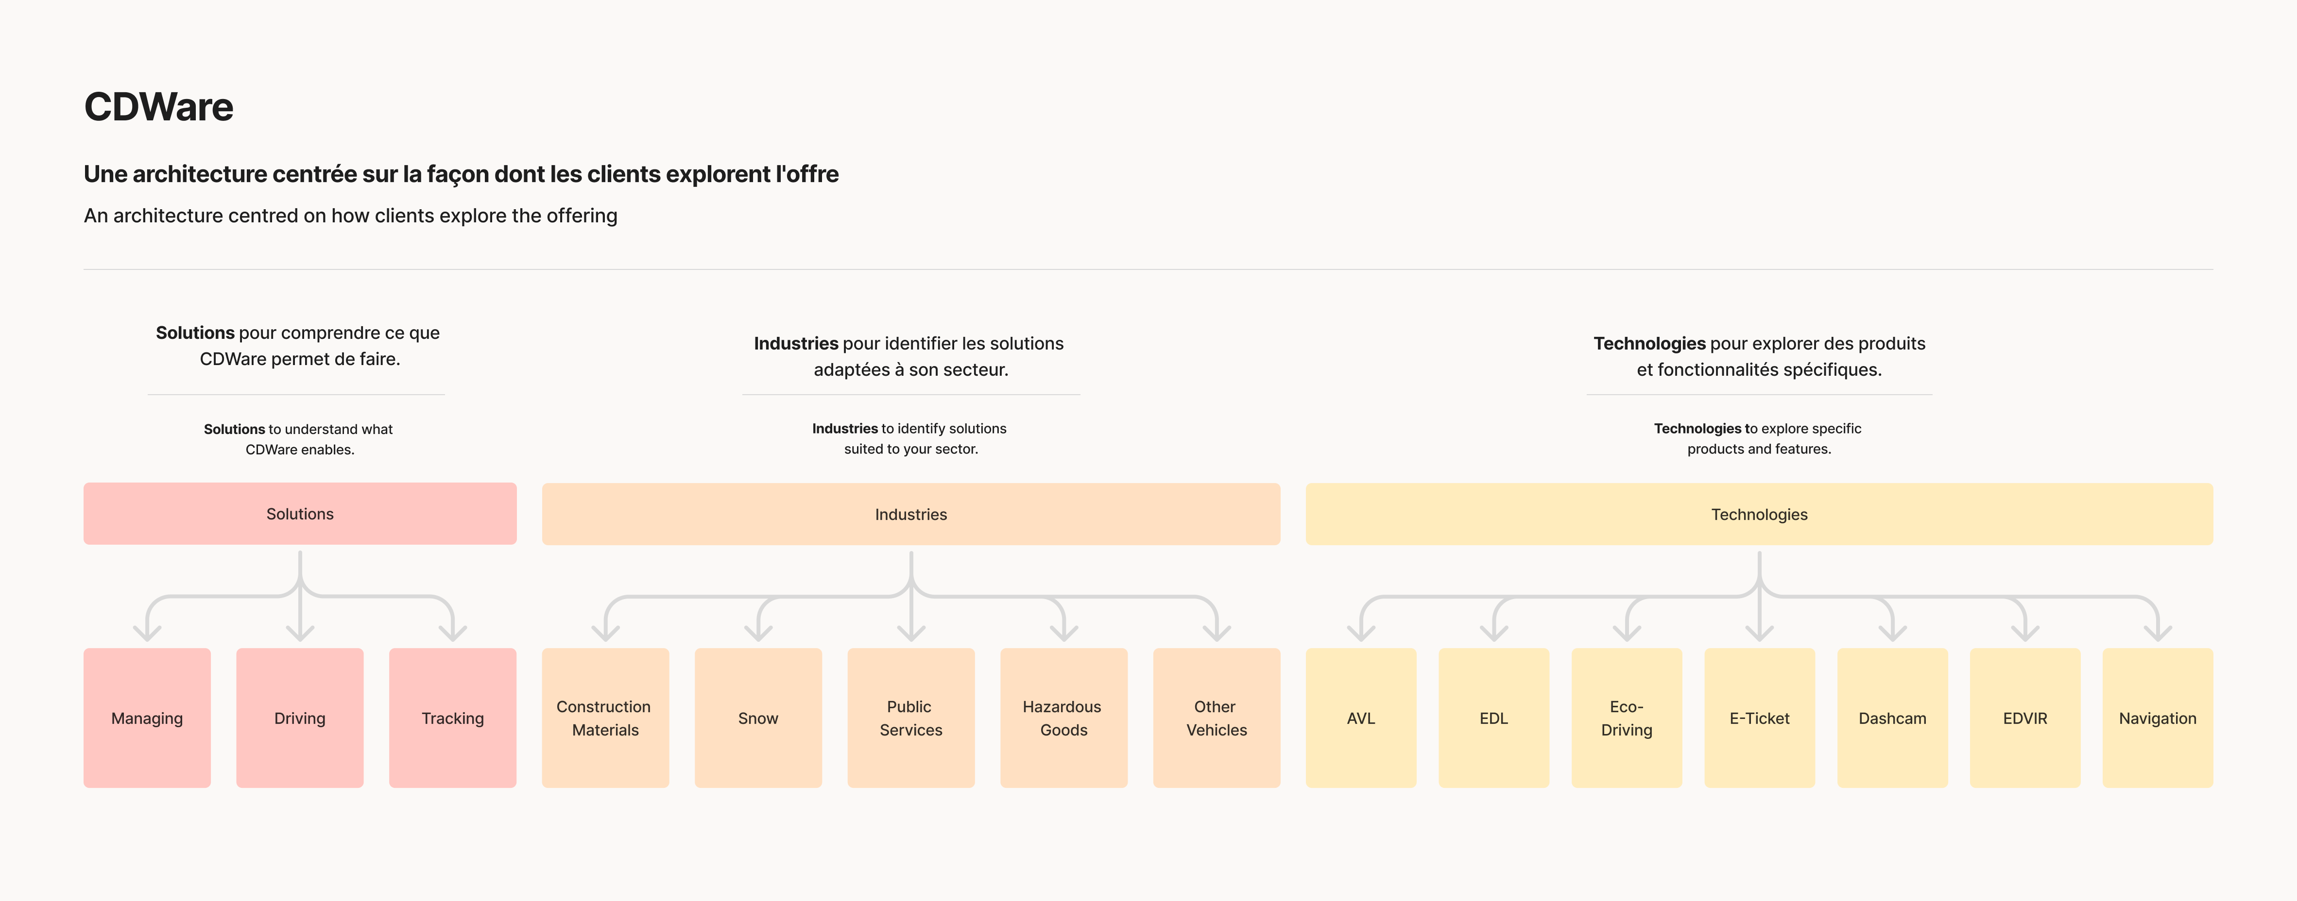Screen dimensions: 2297x901
Task: Click the CDWare title
Action: click(x=159, y=107)
